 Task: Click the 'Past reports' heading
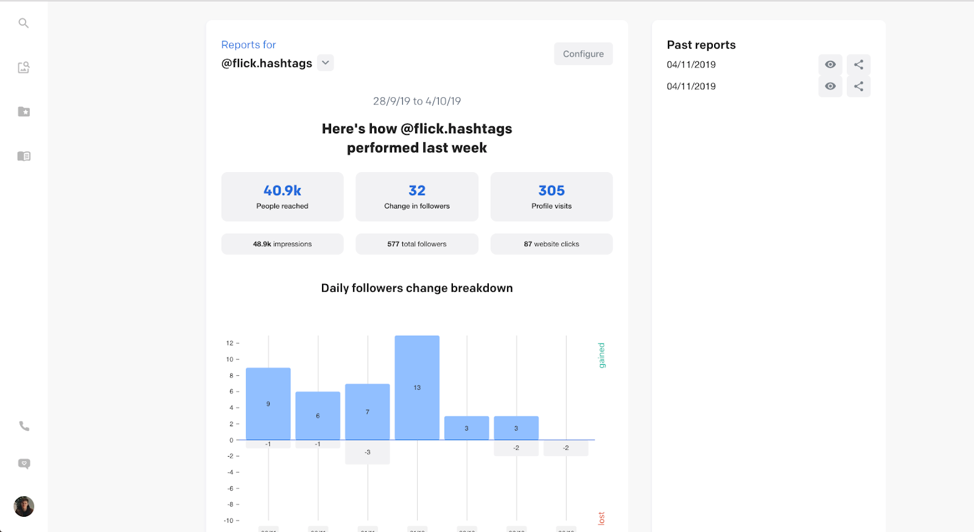click(701, 45)
